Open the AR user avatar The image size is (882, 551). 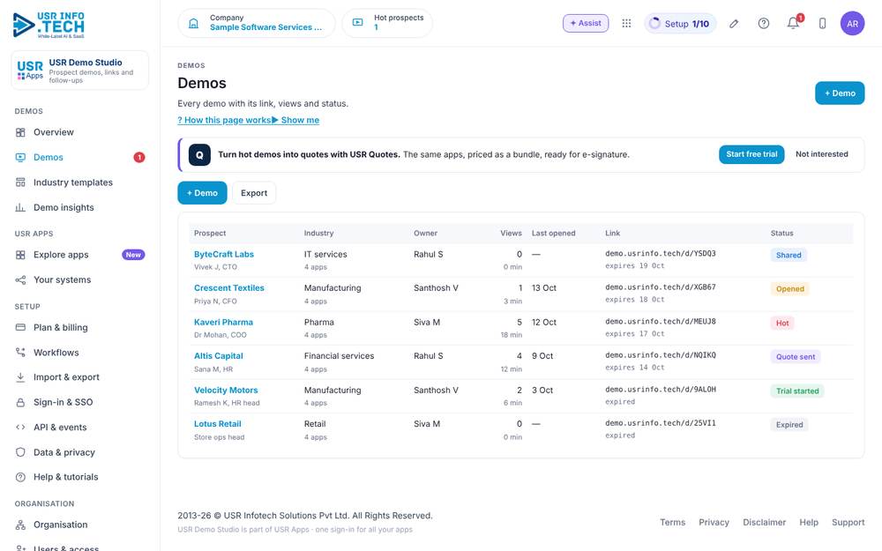point(852,24)
